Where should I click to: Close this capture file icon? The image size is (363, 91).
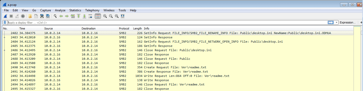click(x=42, y=16)
